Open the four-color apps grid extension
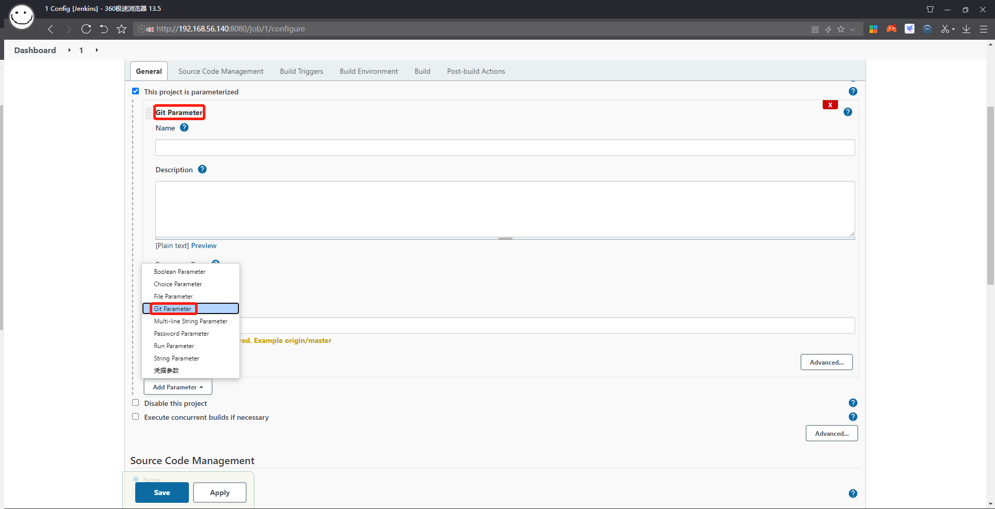Image resolution: width=995 pixels, height=509 pixels. tap(873, 29)
